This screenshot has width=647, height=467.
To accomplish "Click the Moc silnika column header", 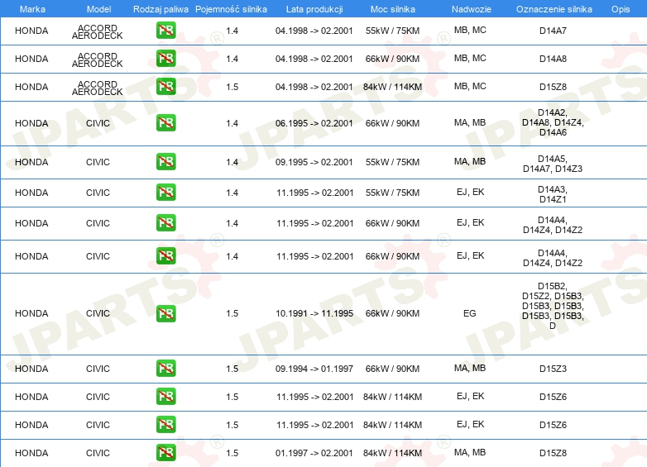I will (392, 9).
